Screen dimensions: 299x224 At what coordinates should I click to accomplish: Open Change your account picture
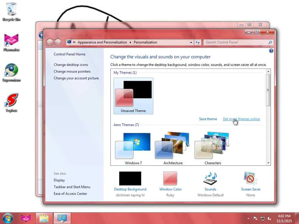(76, 78)
